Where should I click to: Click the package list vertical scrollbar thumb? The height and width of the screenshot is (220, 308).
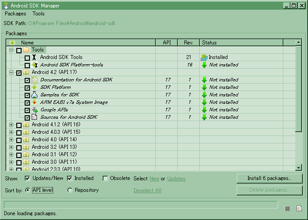(298, 89)
